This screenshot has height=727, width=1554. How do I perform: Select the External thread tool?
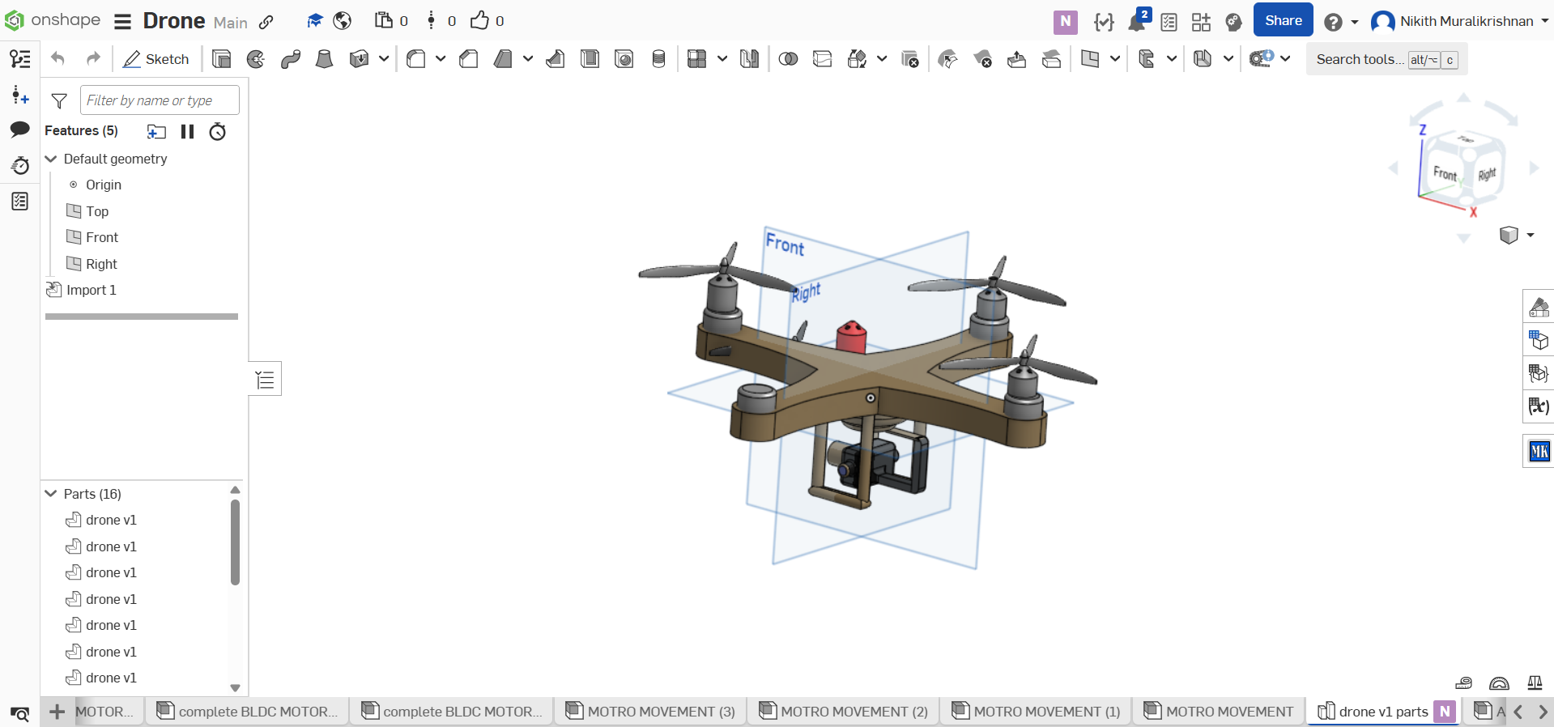click(x=659, y=59)
